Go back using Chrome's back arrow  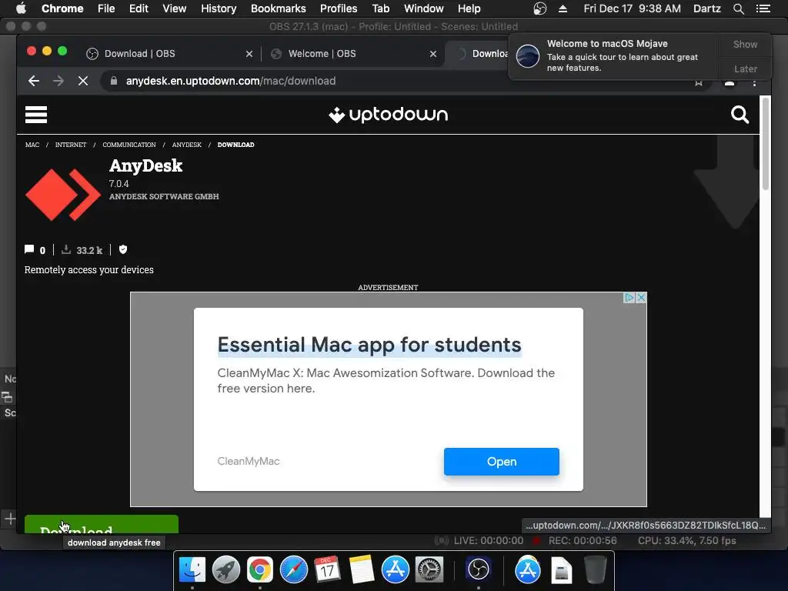pyautogui.click(x=34, y=81)
